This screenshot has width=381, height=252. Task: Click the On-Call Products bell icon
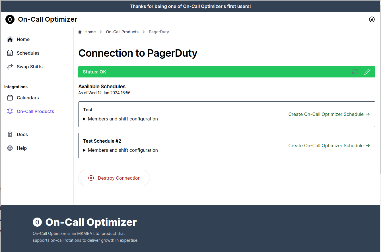pos(10,111)
